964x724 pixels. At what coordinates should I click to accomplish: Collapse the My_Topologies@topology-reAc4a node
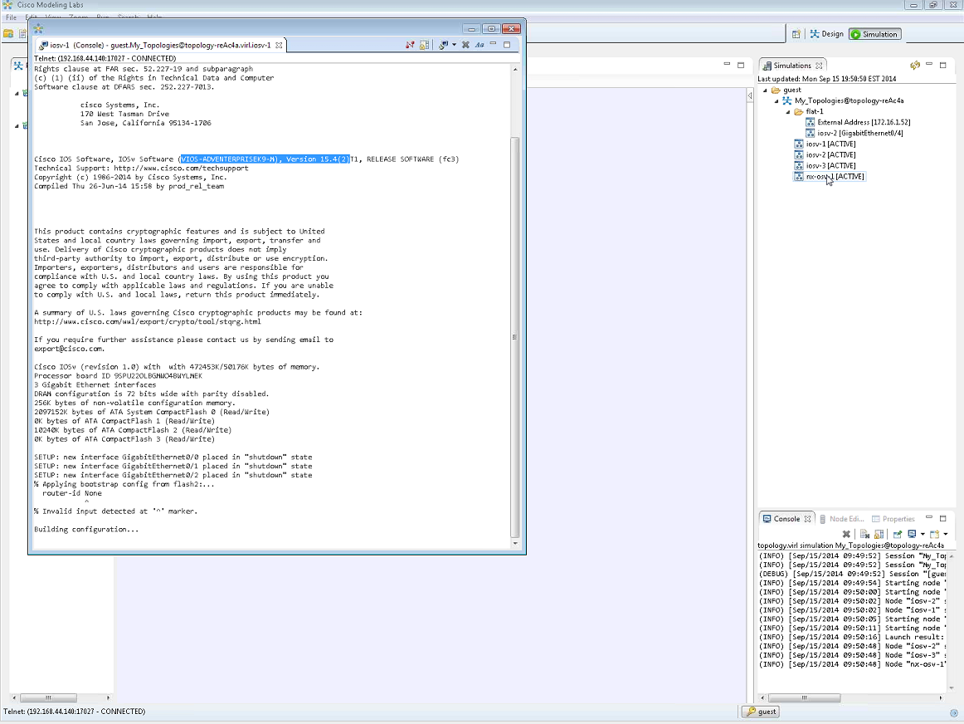pyautogui.click(x=777, y=101)
